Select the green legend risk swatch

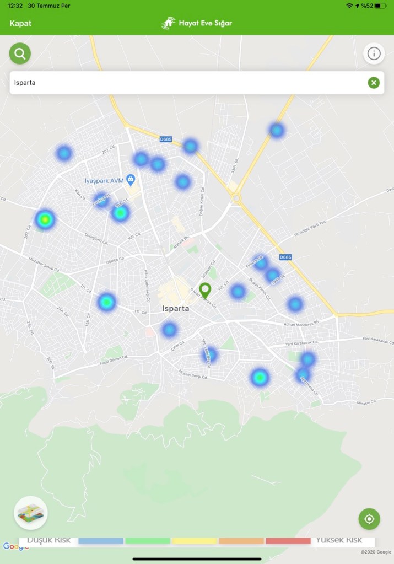[148, 541]
